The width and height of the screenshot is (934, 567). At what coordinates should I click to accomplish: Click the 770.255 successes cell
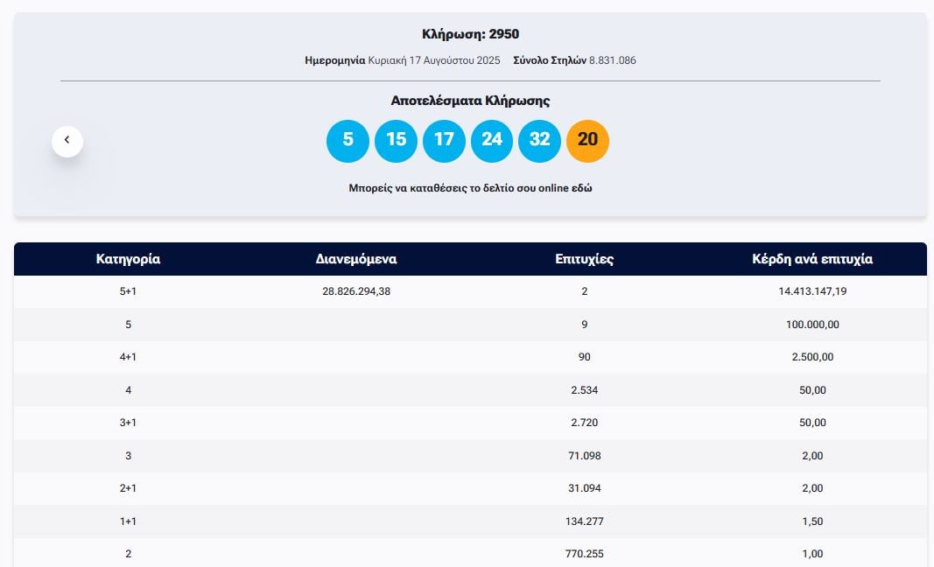pos(585,553)
